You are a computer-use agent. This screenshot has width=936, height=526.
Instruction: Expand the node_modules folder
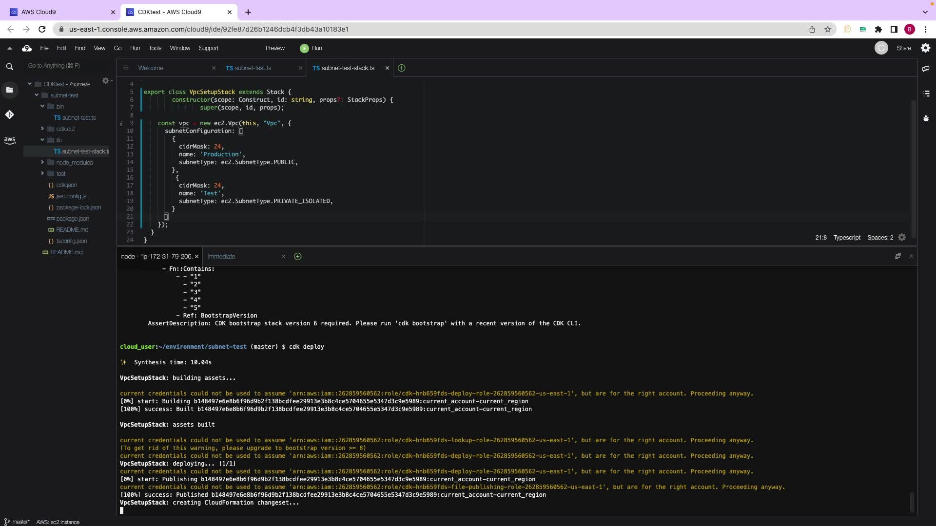(x=42, y=163)
